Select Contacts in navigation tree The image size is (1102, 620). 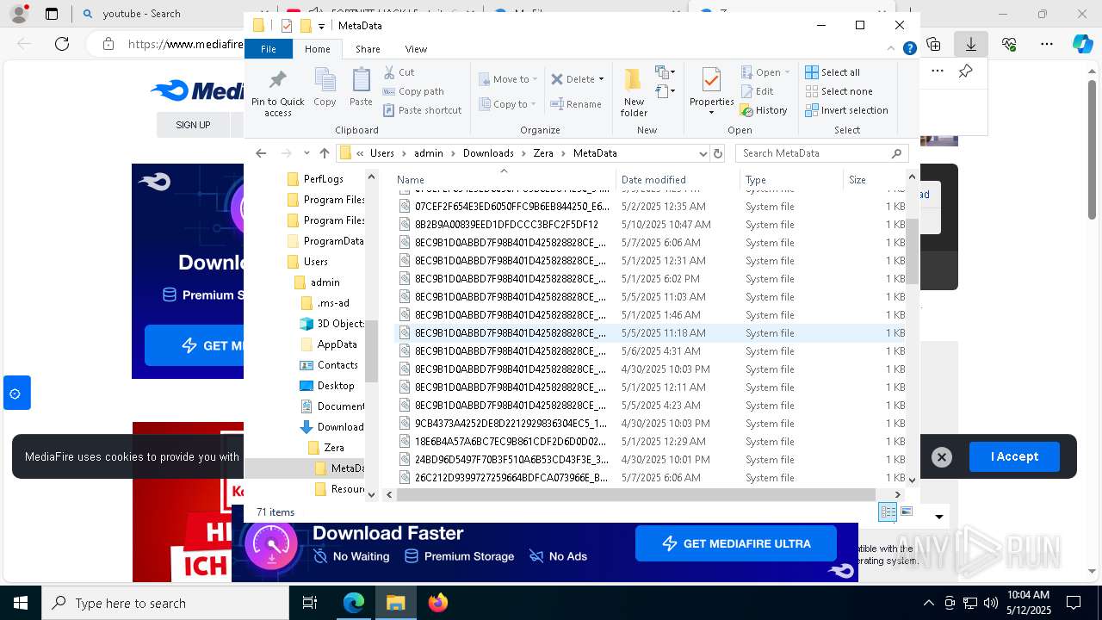(337, 365)
